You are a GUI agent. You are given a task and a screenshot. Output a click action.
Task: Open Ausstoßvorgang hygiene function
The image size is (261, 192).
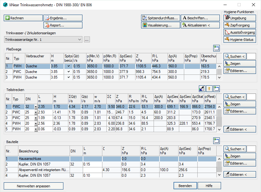[x=240, y=32]
